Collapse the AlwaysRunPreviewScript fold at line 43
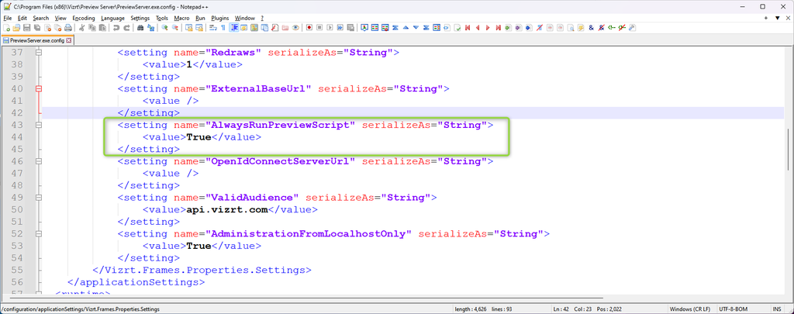 click(38, 125)
